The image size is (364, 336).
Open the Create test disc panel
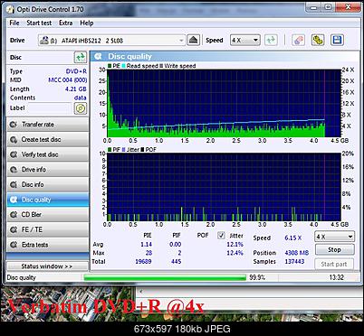(x=48, y=139)
